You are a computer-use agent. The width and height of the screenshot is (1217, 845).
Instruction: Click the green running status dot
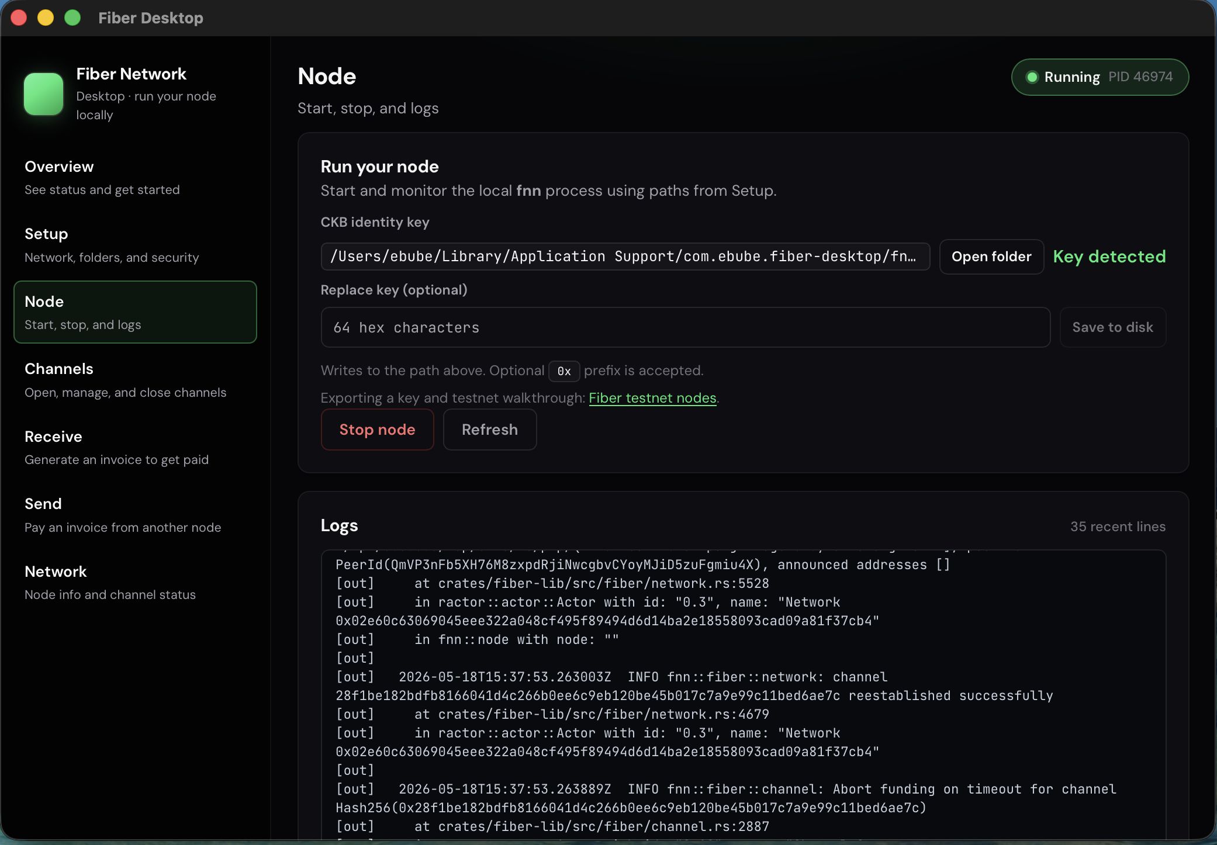[x=1032, y=77]
